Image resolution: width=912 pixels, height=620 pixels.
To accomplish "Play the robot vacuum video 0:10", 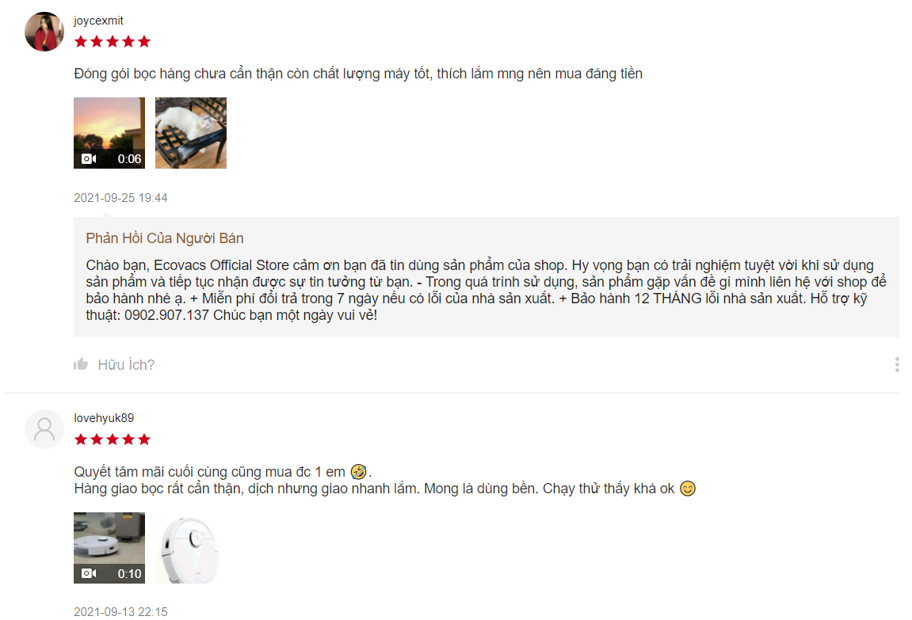I will point(109,547).
